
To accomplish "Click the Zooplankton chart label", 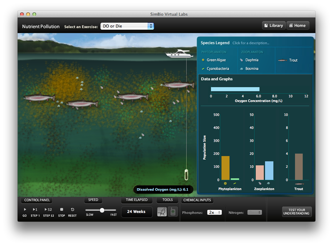I will click(x=264, y=189).
